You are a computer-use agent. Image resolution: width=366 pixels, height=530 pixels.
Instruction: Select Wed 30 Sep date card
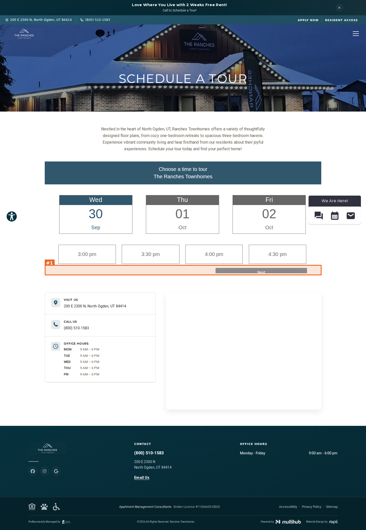tap(96, 214)
